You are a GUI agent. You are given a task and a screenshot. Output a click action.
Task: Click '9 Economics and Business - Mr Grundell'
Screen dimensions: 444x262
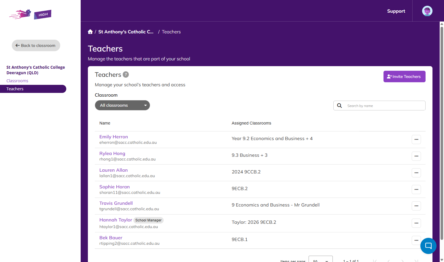pyautogui.click(x=276, y=205)
